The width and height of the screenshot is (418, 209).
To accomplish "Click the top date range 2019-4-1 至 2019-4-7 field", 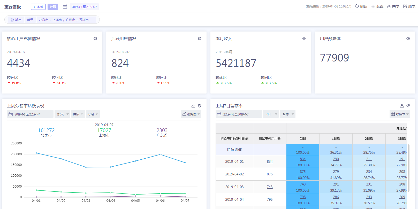I will click(84, 7).
